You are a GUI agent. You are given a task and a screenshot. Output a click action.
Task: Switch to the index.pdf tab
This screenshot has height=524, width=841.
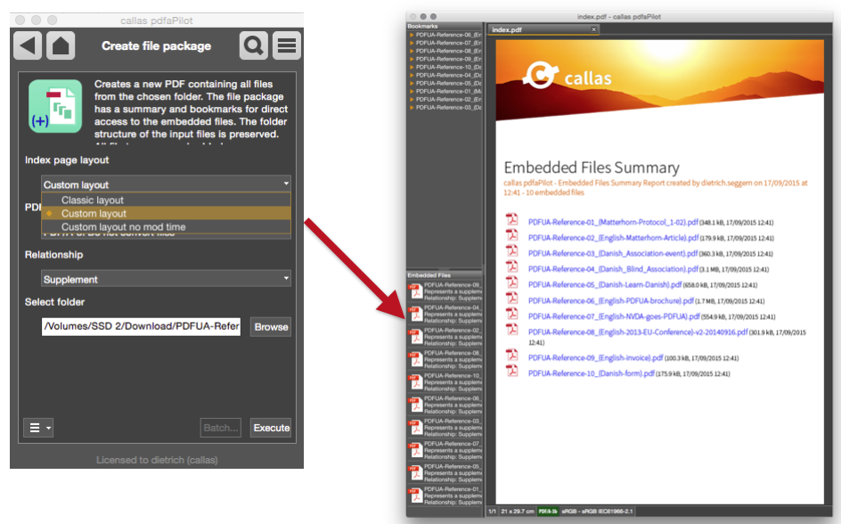(x=542, y=29)
